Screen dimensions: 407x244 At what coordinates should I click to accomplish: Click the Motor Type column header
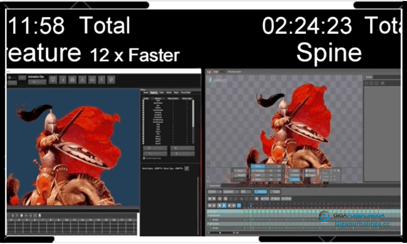point(187,99)
